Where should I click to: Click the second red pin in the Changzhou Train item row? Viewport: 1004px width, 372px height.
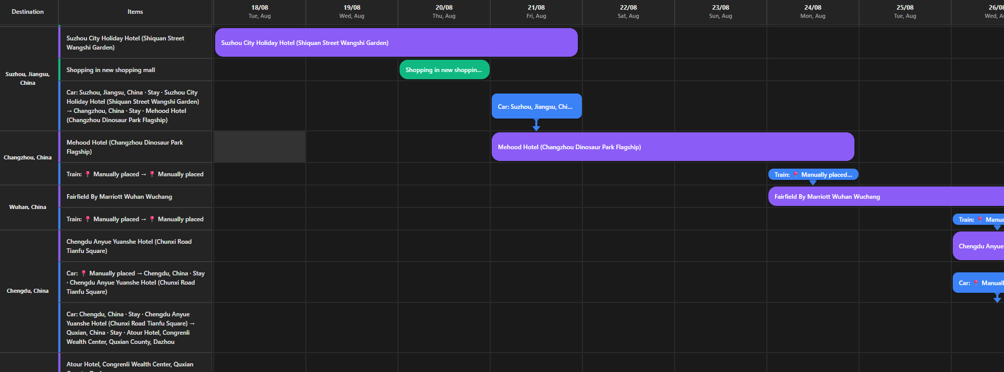point(152,174)
